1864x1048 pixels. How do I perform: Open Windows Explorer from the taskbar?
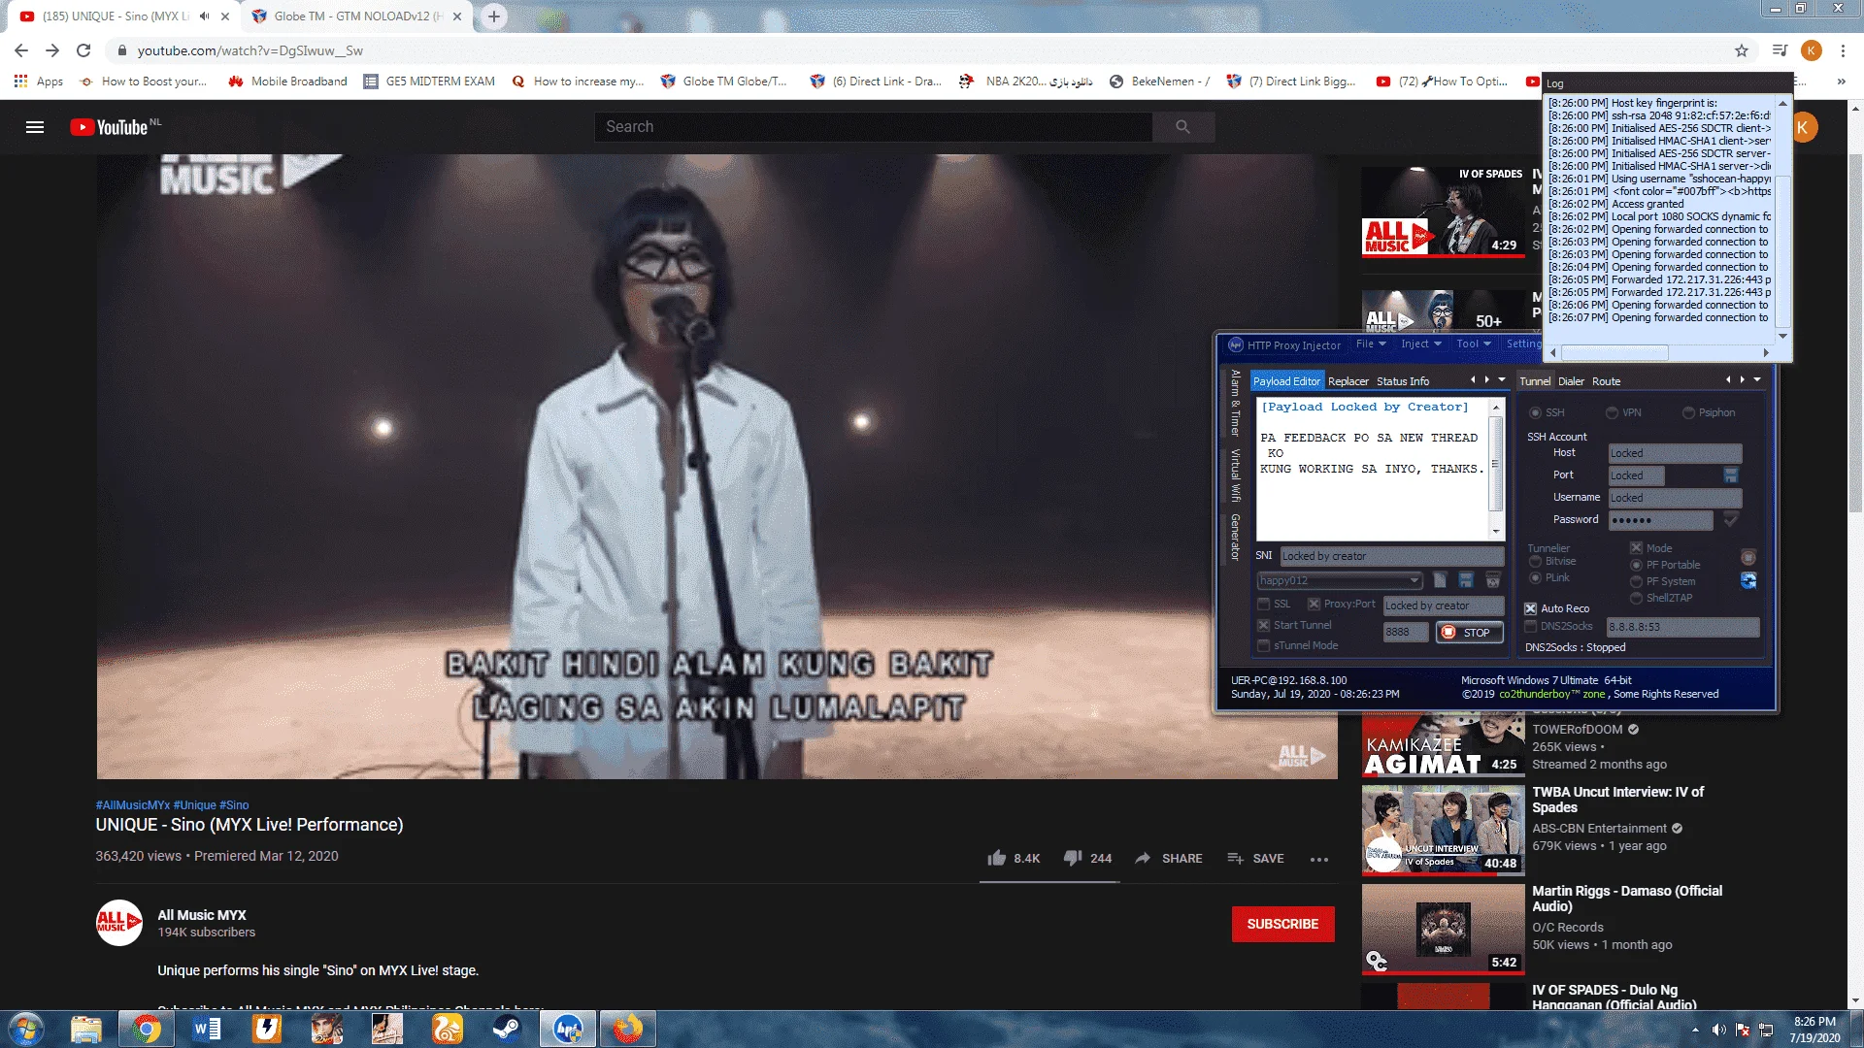click(86, 1029)
